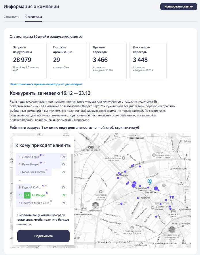Expand hidden ranks via the ellipsis row
This screenshot has height=255, width=200.
coord(20,180)
